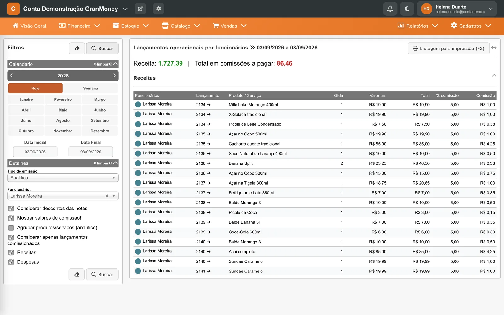Screen dimensions: 504x315
Task: Open entry 2136 arrow for Banana Split
Action: coord(209,163)
